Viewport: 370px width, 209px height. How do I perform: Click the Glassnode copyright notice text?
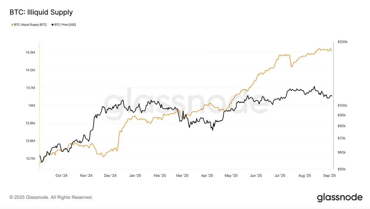pos(51,197)
